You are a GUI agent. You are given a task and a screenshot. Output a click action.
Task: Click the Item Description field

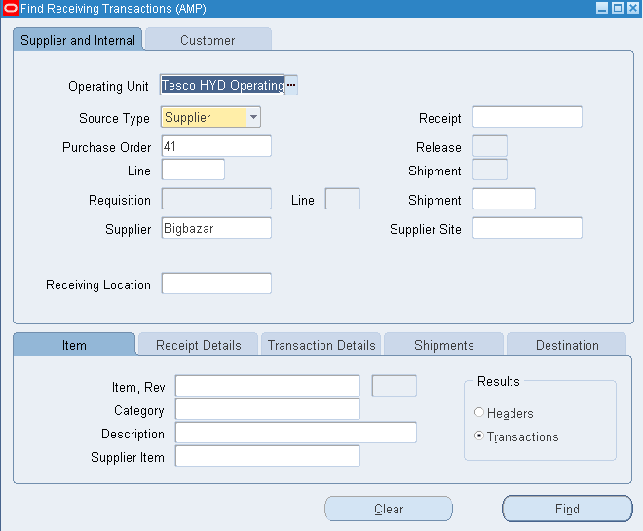(x=296, y=433)
